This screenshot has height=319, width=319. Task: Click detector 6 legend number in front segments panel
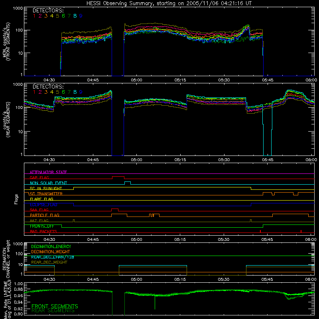(63, 16)
